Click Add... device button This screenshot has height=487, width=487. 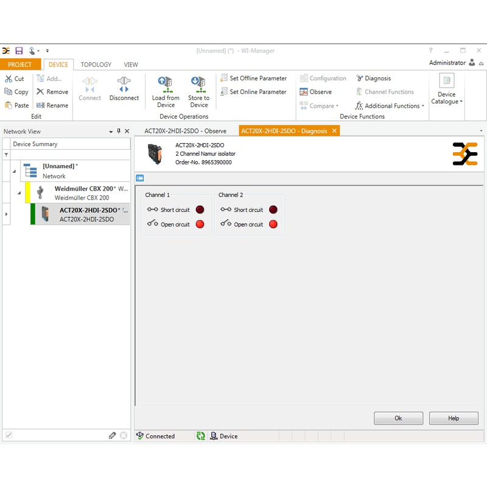pos(49,79)
